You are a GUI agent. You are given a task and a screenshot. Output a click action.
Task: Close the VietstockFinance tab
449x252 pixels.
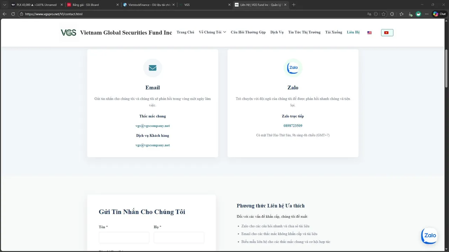click(173, 5)
